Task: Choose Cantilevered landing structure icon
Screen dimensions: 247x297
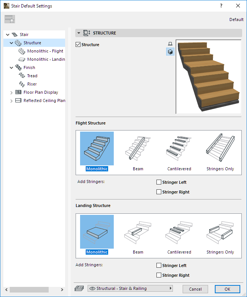Action: pyautogui.click(x=179, y=232)
